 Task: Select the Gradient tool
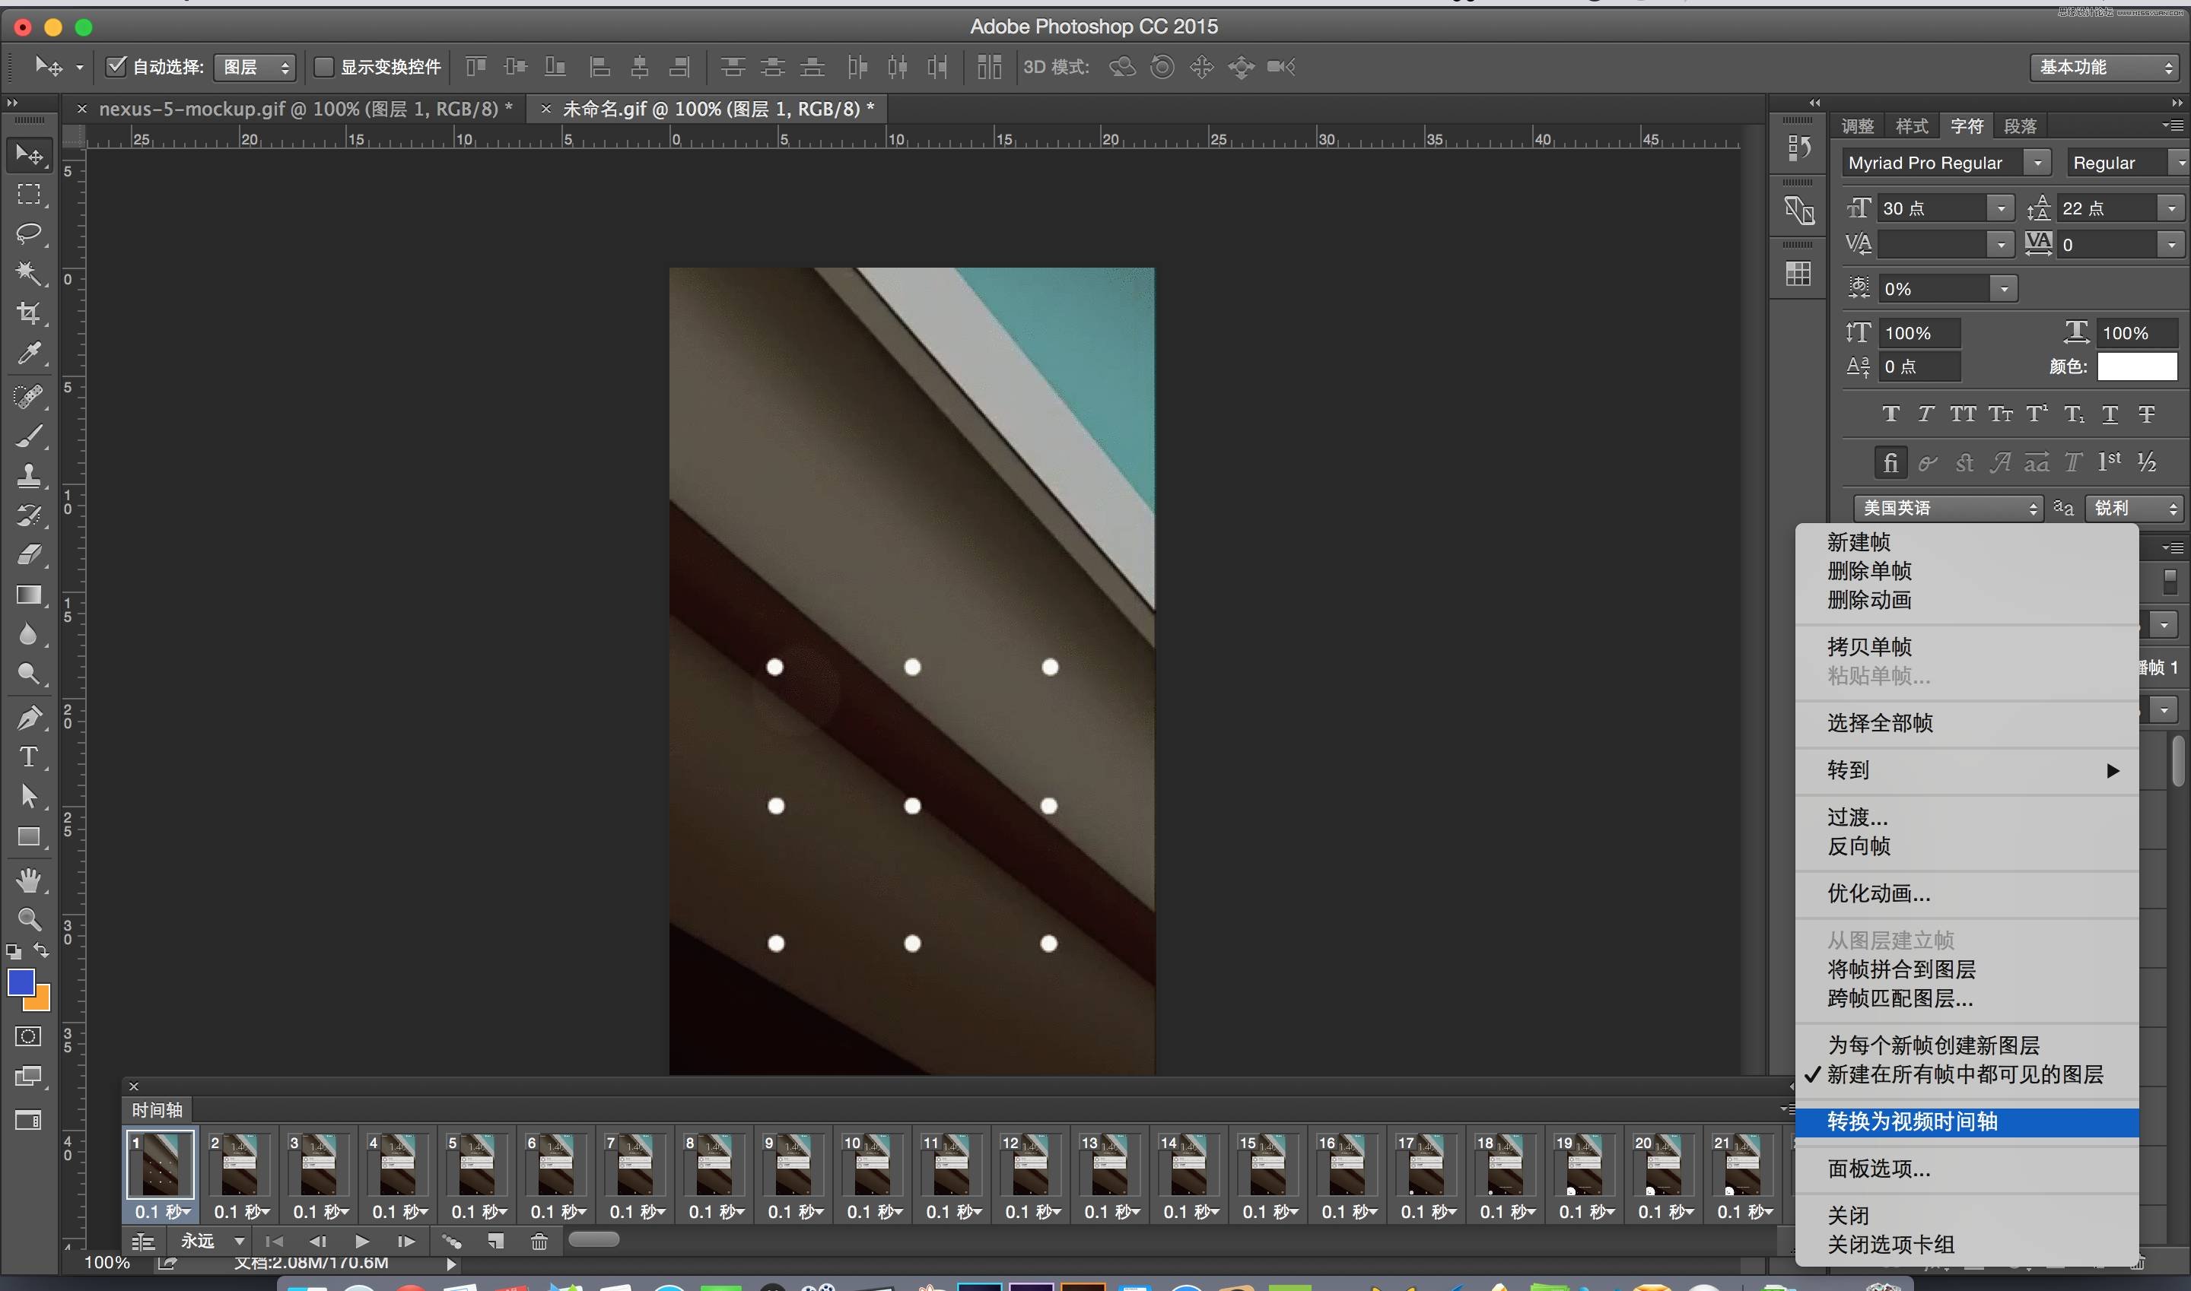(29, 594)
